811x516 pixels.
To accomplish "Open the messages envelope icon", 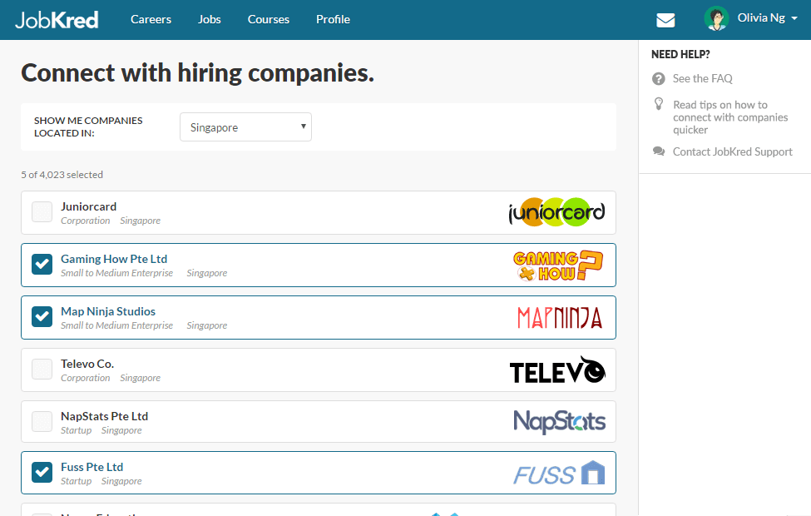I will 665,20.
